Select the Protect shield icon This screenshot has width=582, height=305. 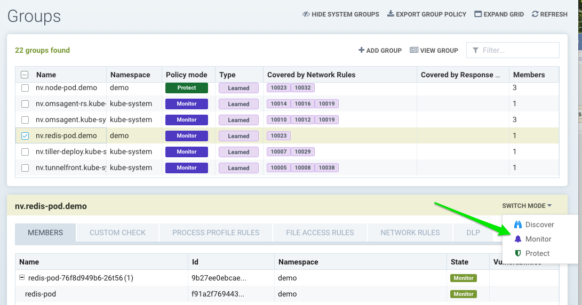click(x=517, y=253)
